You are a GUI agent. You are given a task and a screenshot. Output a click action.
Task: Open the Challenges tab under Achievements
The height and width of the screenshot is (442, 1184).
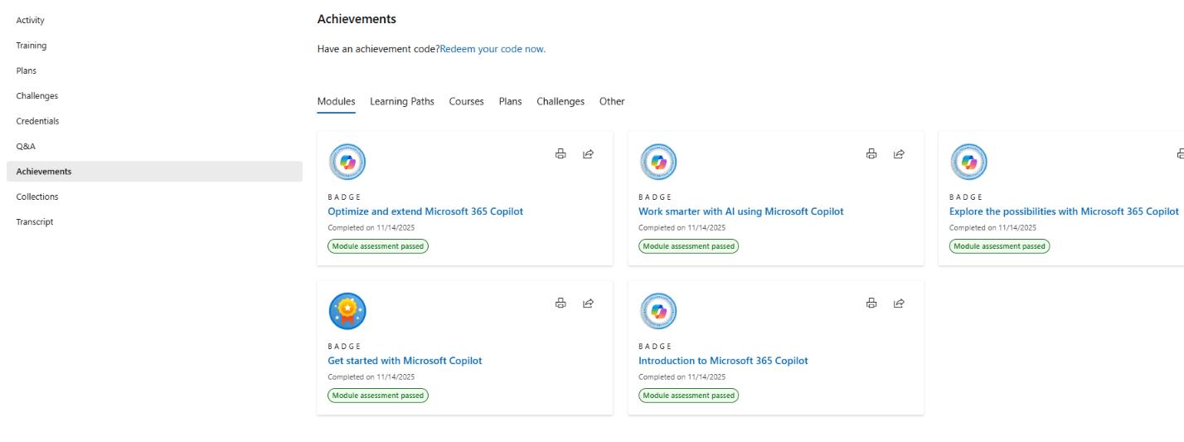pos(560,101)
